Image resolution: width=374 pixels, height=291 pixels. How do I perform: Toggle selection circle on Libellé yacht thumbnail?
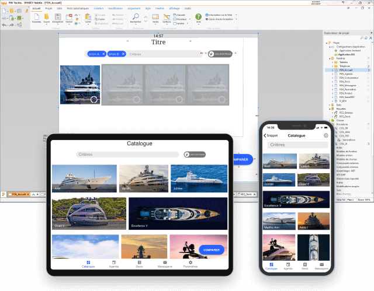pyautogui.click(x=94, y=100)
